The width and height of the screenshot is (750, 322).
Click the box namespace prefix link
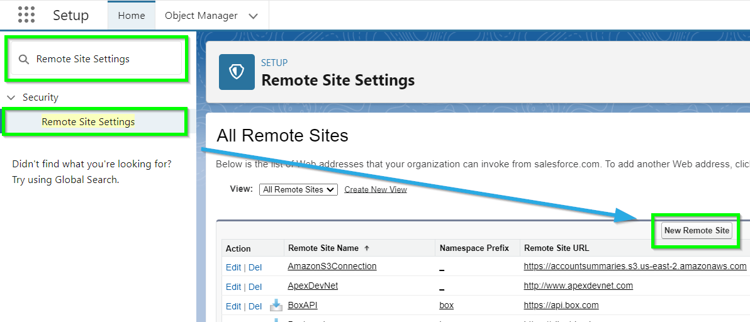tap(446, 305)
